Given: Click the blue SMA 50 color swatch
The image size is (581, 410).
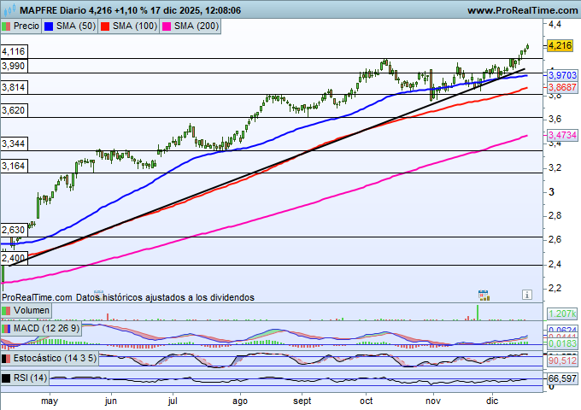Looking at the screenshot, I should click(x=48, y=26).
